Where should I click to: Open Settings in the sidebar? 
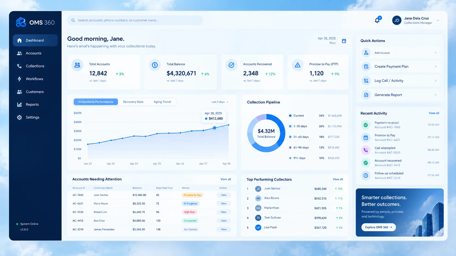pyautogui.click(x=35, y=117)
